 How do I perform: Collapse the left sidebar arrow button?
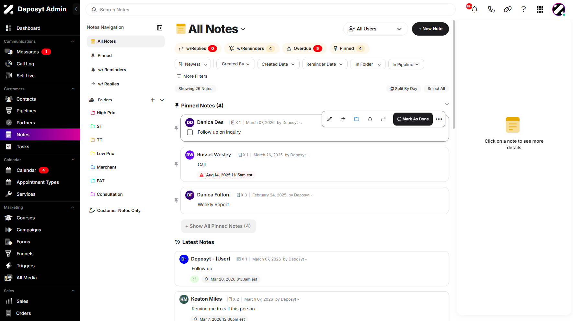(76, 9)
